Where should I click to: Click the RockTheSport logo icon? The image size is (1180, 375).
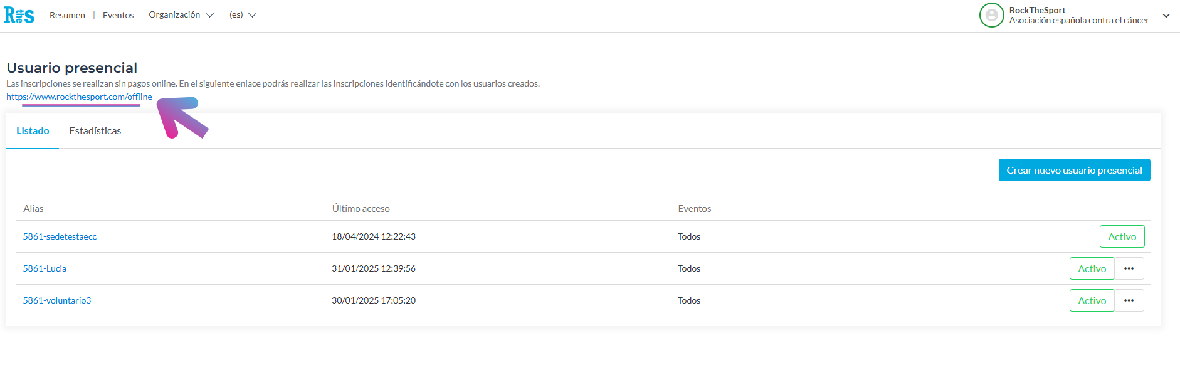[19, 15]
